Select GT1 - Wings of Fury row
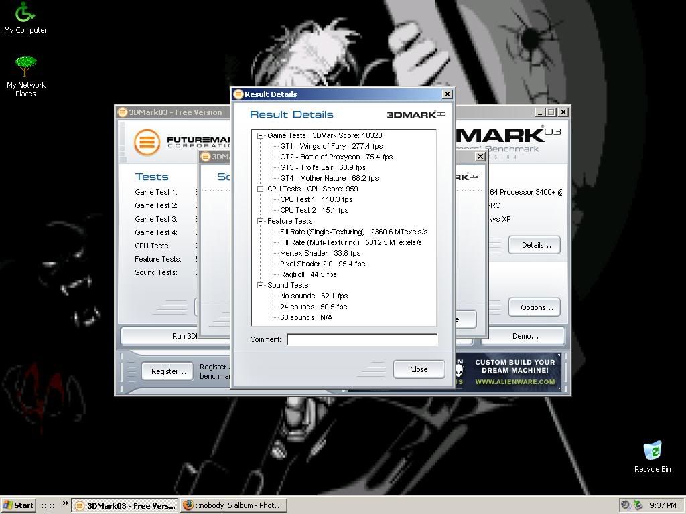Viewport: 686px width, 514px height. [x=331, y=146]
